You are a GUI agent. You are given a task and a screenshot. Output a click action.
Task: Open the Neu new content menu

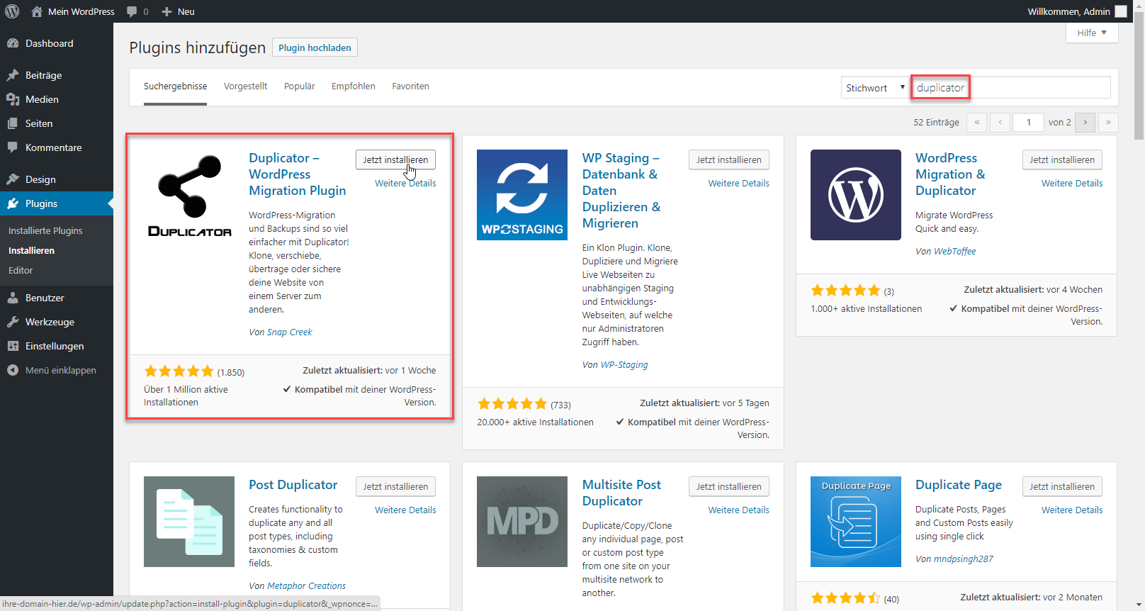pyautogui.click(x=178, y=11)
